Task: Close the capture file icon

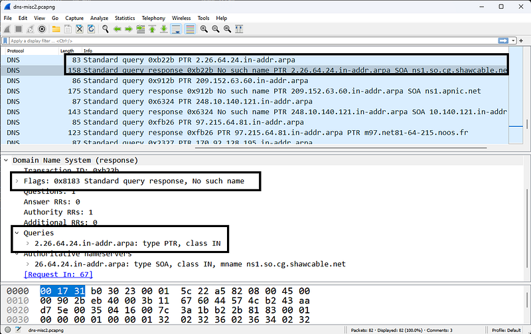Action: tap(80, 29)
